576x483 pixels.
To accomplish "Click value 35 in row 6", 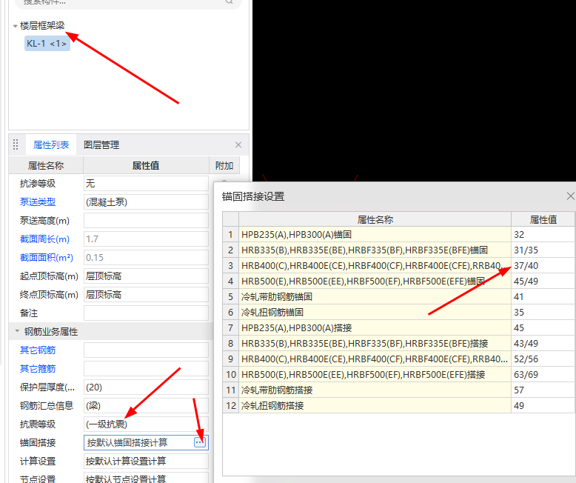I will click(543, 312).
